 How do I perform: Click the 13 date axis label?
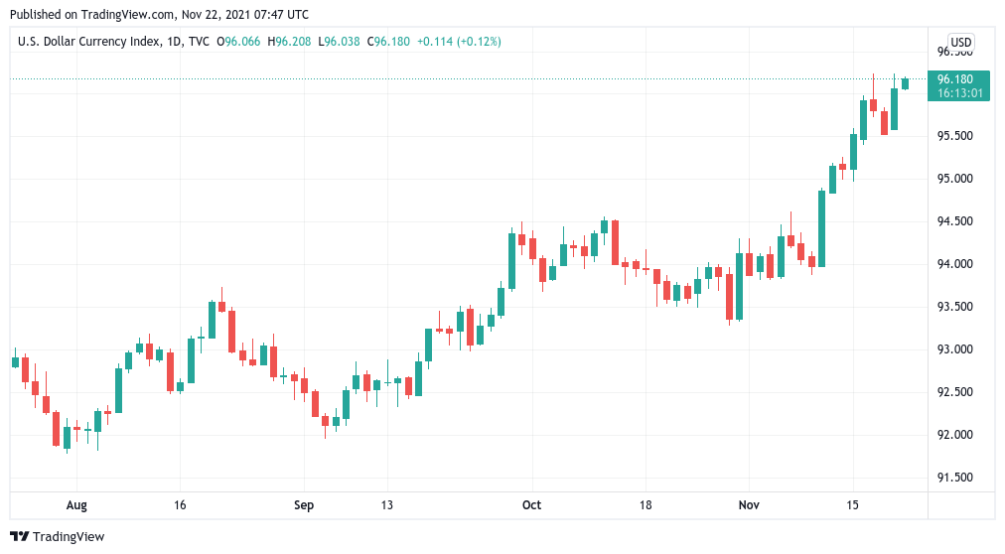386,505
